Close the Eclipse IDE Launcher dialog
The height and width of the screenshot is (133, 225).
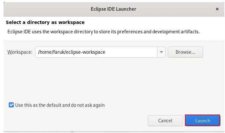217,9
